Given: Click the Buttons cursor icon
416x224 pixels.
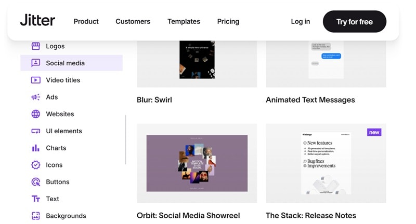Looking at the screenshot, I should click(36, 182).
